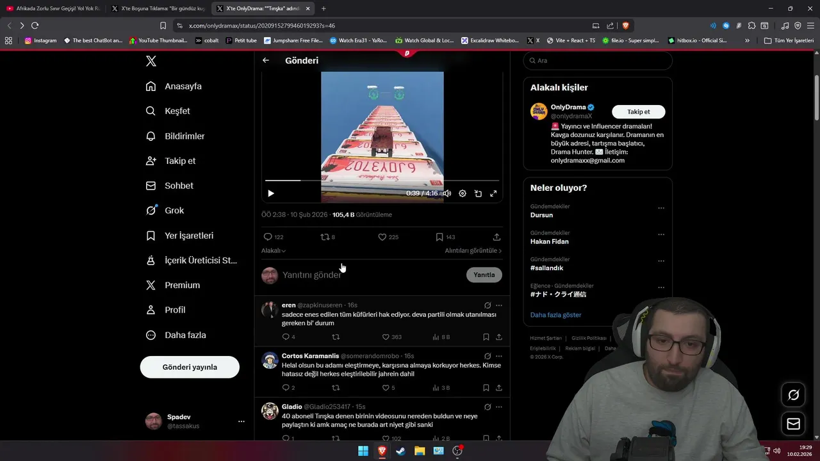Image resolution: width=820 pixels, height=461 pixels.
Task: Repost Cortos Karamanlis's reply
Action: pyautogui.click(x=336, y=387)
